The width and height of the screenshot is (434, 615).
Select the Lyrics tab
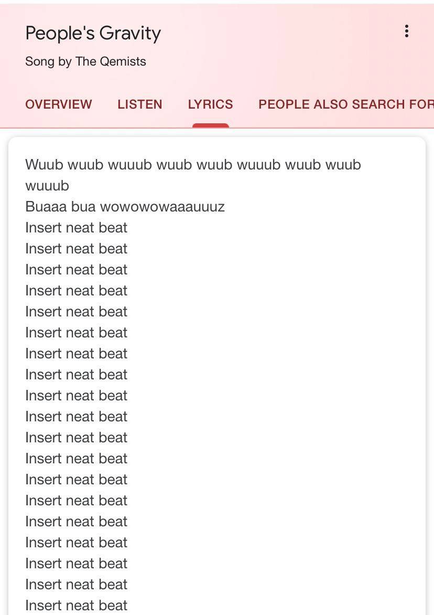(210, 104)
